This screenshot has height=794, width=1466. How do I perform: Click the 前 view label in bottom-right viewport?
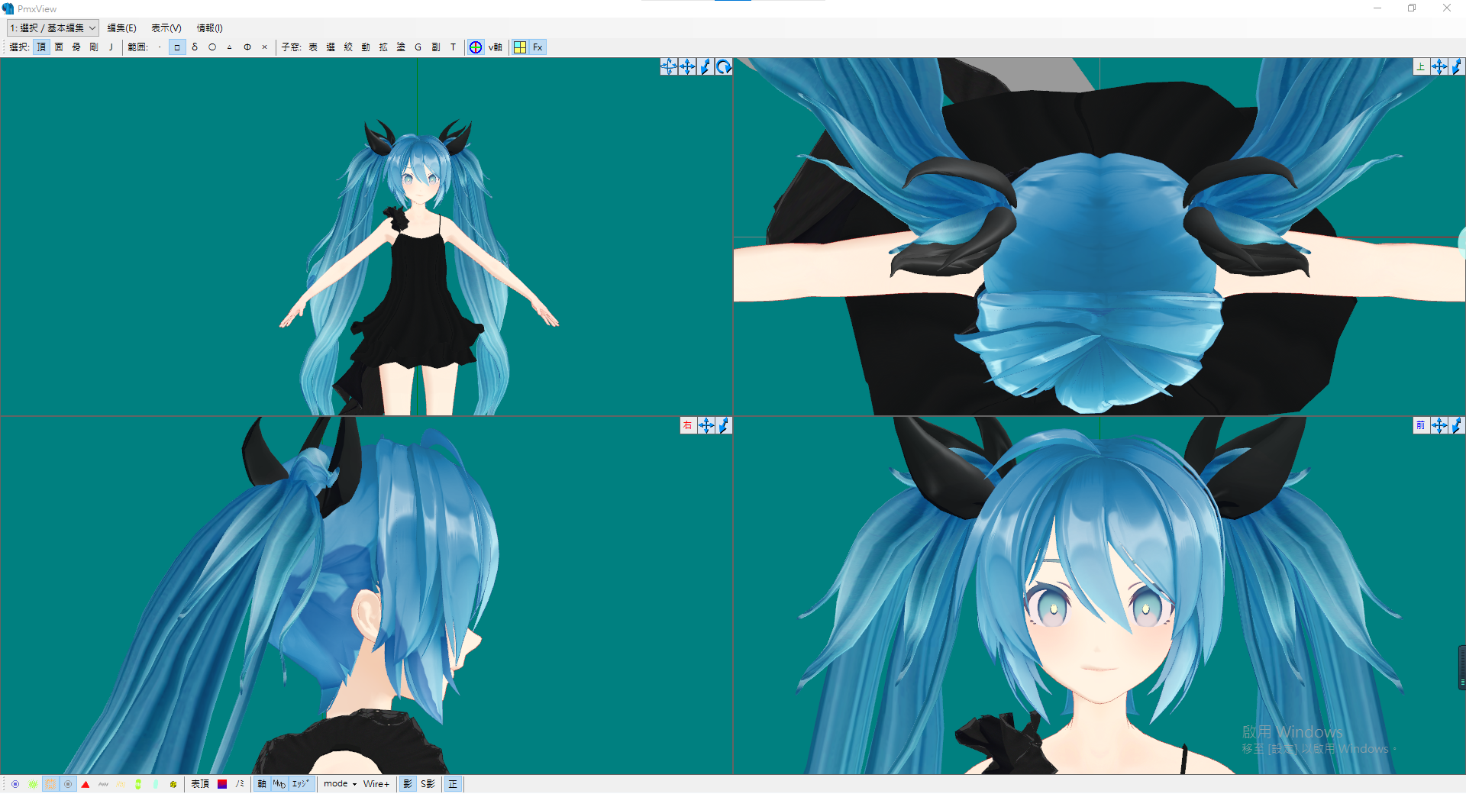click(1420, 425)
